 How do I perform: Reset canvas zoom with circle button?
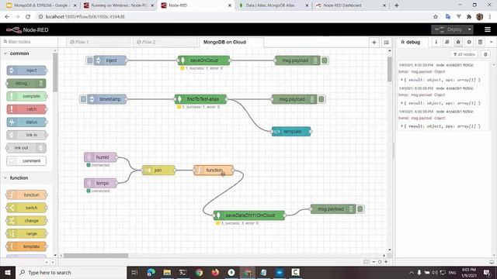coord(380,262)
